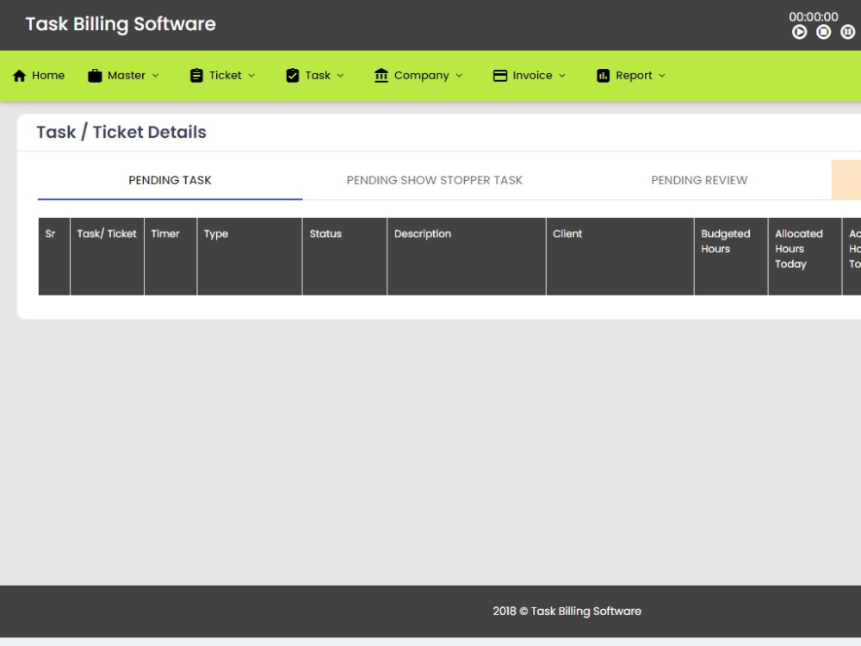Click the Client column header
This screenshot has width=861, height=646.
coord(621,257)
